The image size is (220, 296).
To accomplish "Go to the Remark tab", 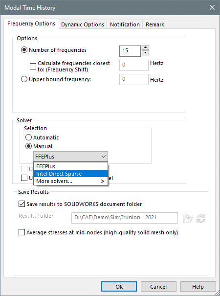I will tap(154, 24).
